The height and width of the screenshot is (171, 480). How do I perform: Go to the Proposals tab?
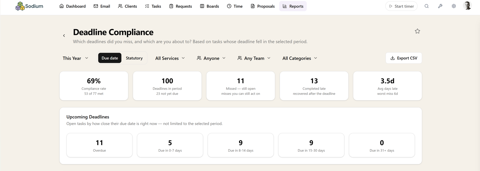[263, 6]
